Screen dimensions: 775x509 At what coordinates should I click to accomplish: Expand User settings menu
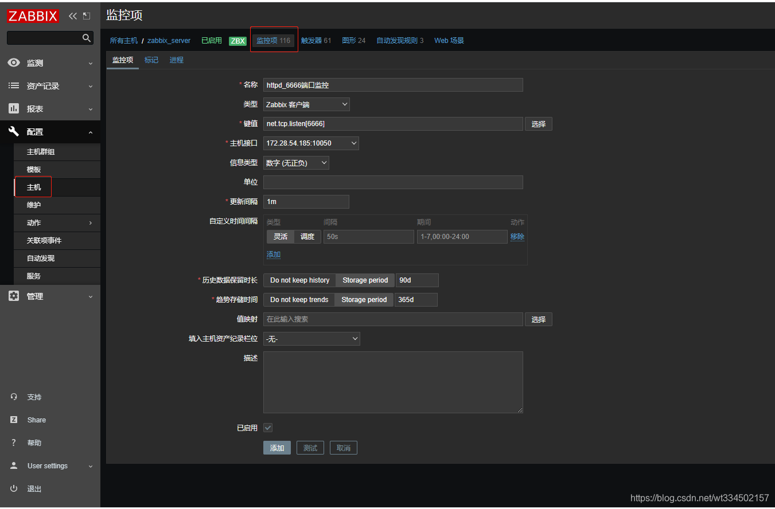[x=91, y=467]
